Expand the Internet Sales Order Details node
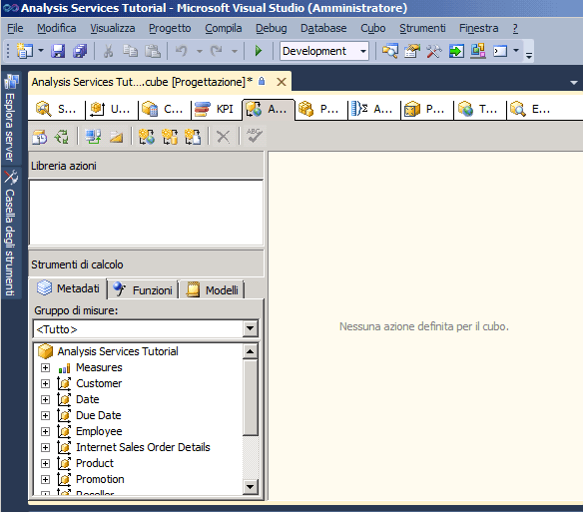Viewport: 583px width, 512px height. tap(45, 448)
